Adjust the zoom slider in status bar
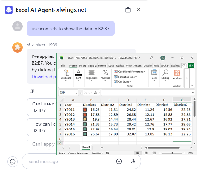The width and height of the screenshot is (197, 173). (x=172, y=153)
